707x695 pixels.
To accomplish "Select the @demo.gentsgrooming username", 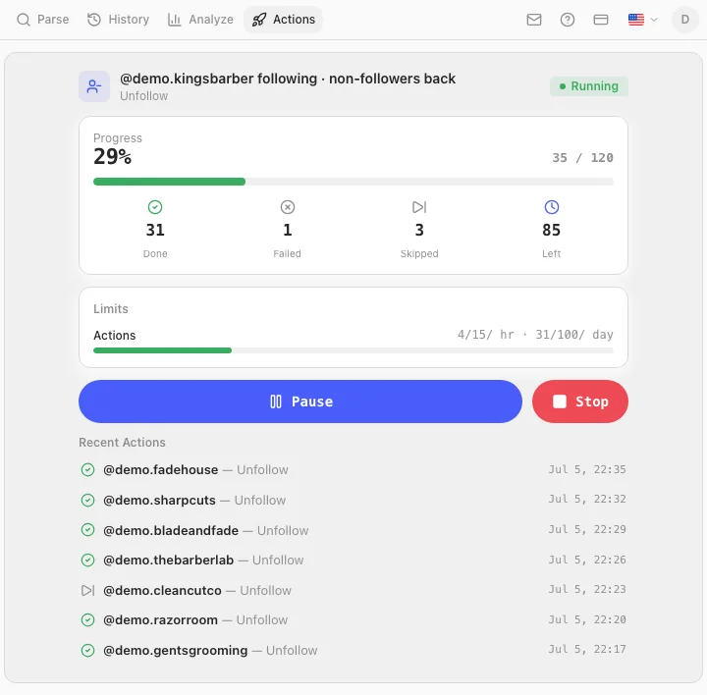I will pos(175,651).
